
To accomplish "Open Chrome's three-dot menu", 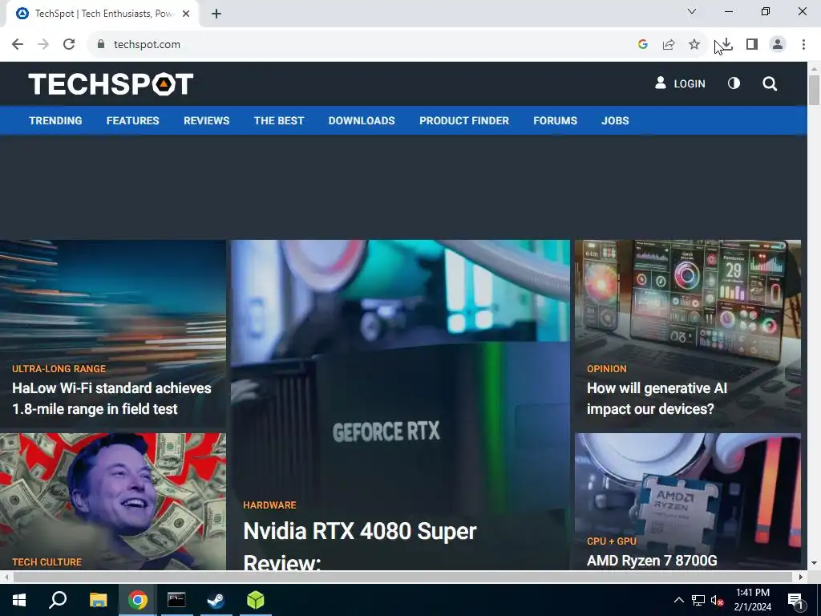I will [x=803, y=45].
